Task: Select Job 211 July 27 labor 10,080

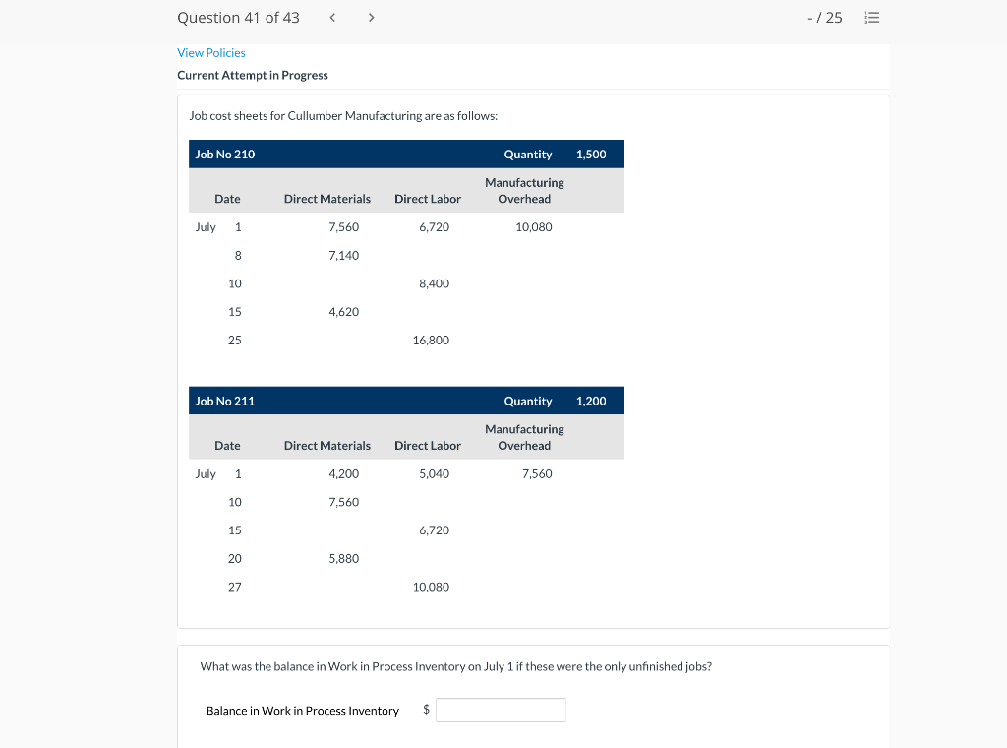Action: point(431,587)
